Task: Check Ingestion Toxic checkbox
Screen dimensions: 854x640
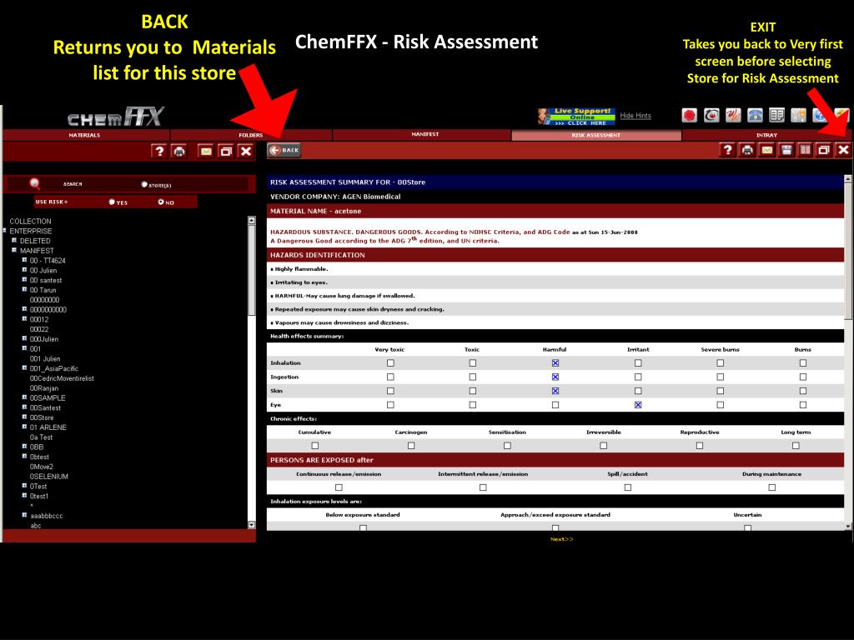Action: [472, 377]
